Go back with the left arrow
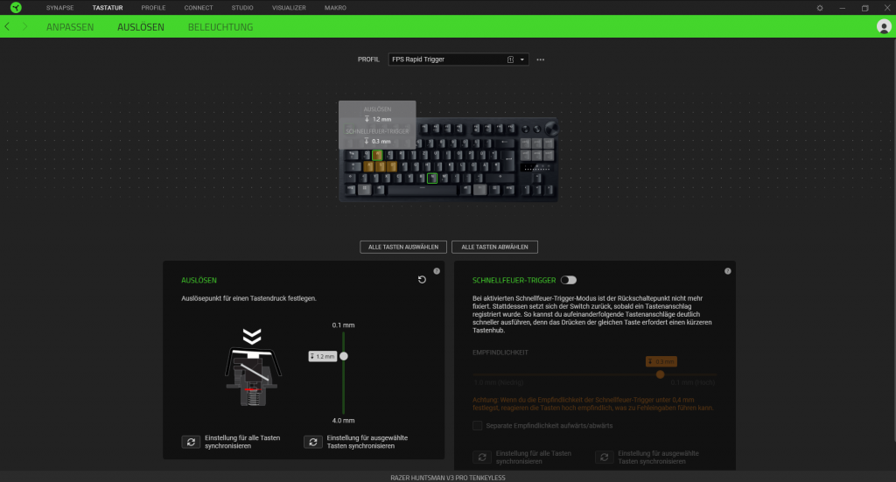The width and height of the screenshot is (896, 482). tap(7, 26)
